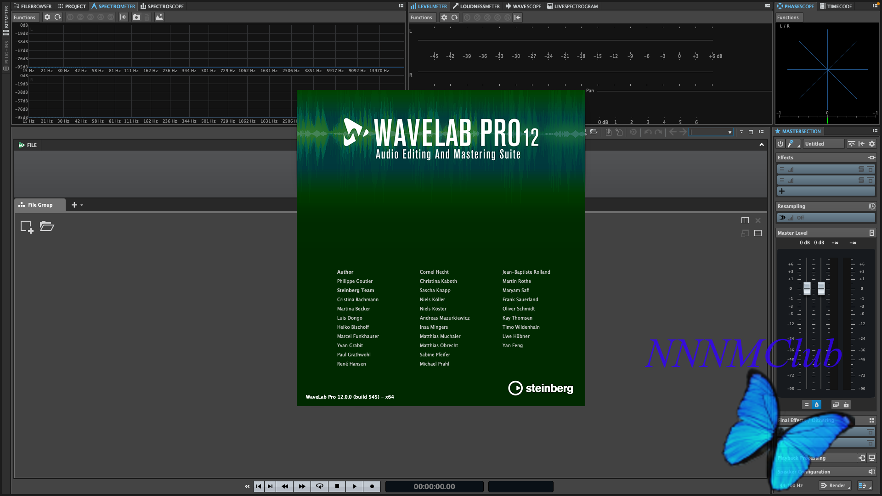Image resolution: width=882 pixels, height=496 pixels.
Task: Toggle the lock button below master faders
Action: (846, 405)
